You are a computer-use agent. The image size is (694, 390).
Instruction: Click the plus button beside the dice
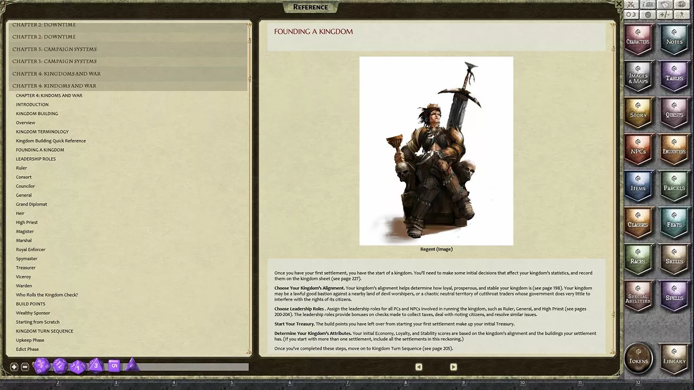[14, 367]
